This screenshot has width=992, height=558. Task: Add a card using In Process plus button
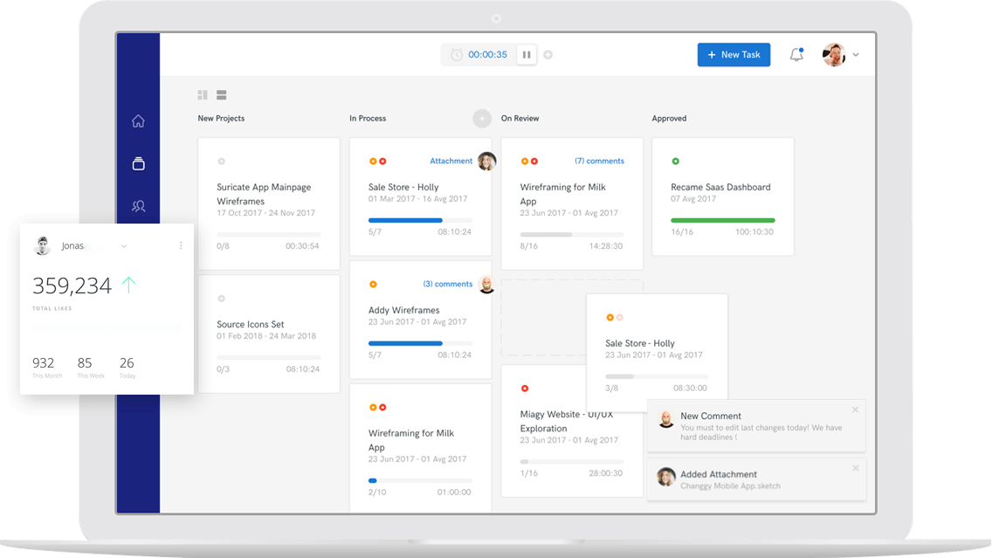coord(482,119)
